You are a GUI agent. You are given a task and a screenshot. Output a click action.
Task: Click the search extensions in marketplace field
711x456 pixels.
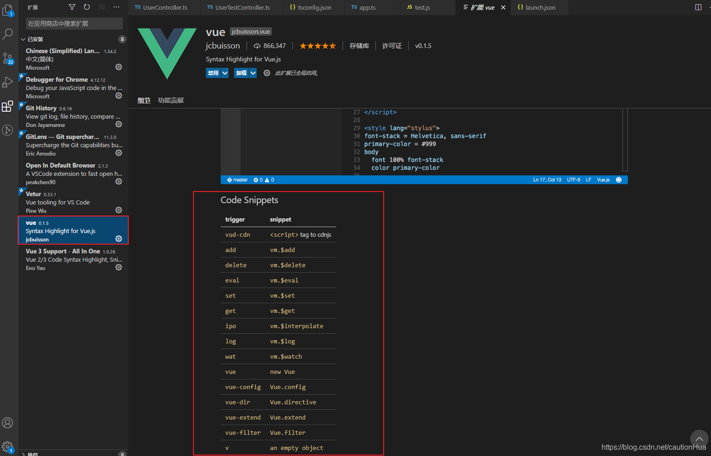point(74,24)
